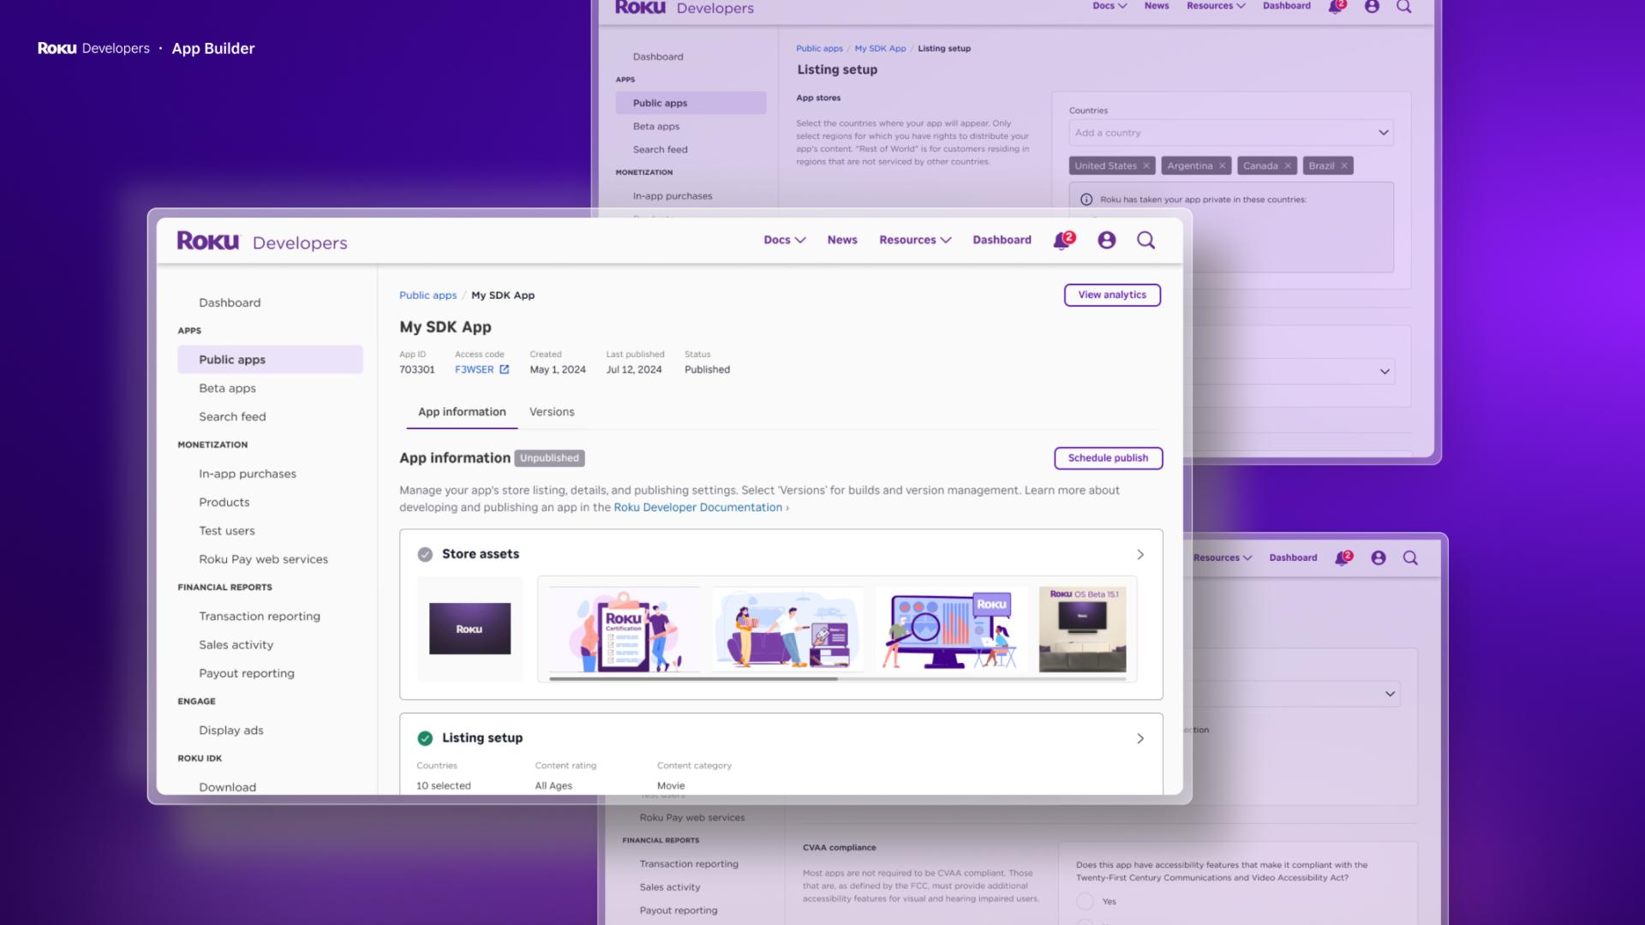Expand the Store assets section chevron
Image resolution: width=1645 pixels, height=925 pixels.
pyautogui.click(x=1140, y=555)
